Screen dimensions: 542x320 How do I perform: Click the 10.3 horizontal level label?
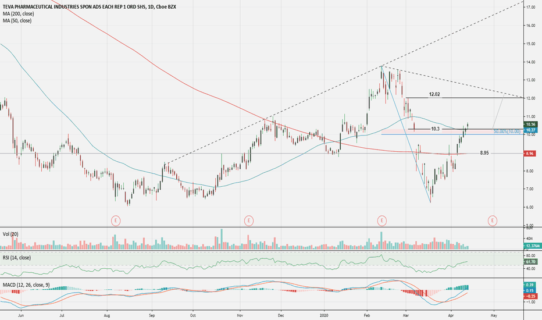coord(435,129)
